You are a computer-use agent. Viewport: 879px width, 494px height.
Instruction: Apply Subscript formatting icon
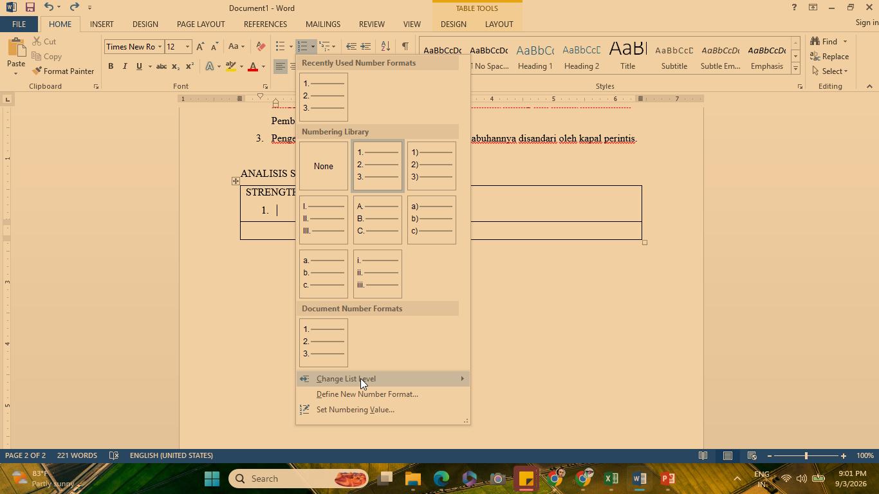point(175,66)
